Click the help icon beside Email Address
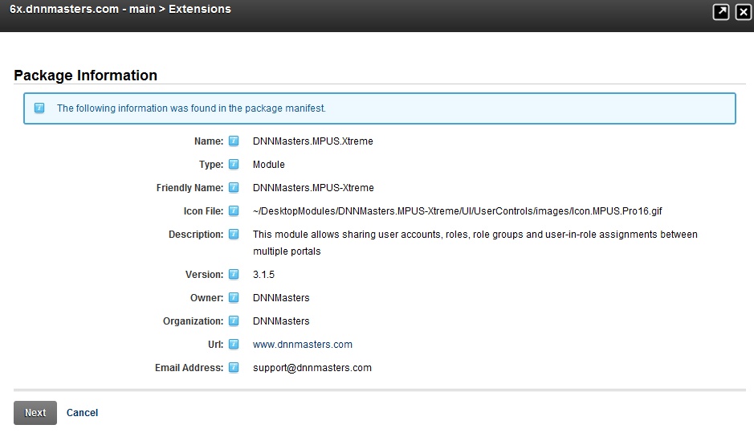 234,367
